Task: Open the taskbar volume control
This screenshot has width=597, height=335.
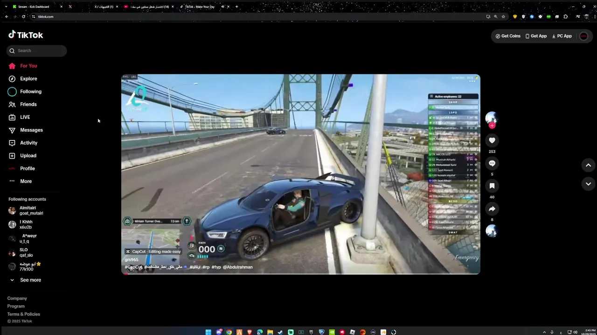Action: 575,332
